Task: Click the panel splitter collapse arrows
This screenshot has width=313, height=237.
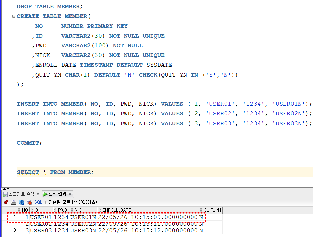Action: pyautogui.click(x=6, y=189)
